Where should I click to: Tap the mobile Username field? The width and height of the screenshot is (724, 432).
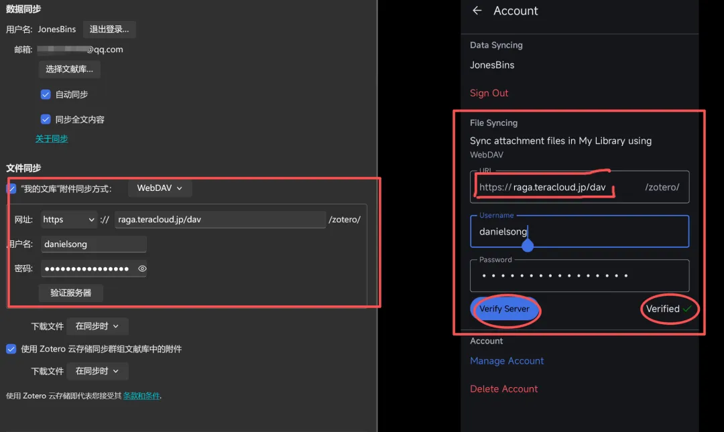(579, 232)
